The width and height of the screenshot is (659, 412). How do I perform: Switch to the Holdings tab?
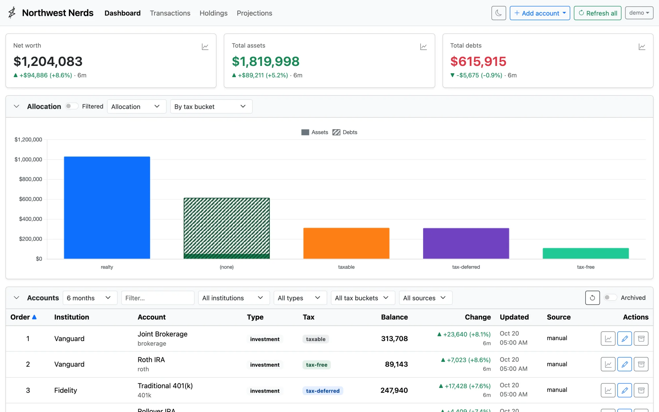click(214, 13)
